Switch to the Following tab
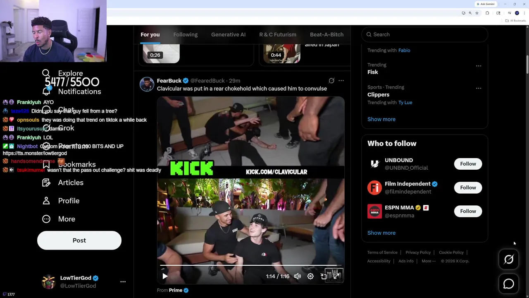 tap(186, 34)
